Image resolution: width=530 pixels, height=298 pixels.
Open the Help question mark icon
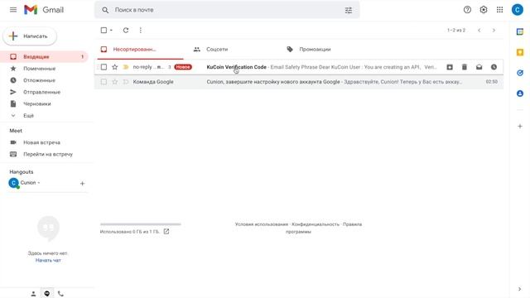coord(467,10)
